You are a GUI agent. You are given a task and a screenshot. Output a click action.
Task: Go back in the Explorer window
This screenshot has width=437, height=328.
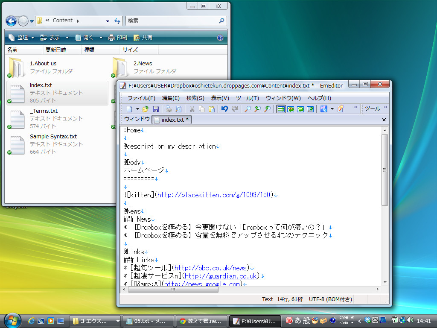11,21
